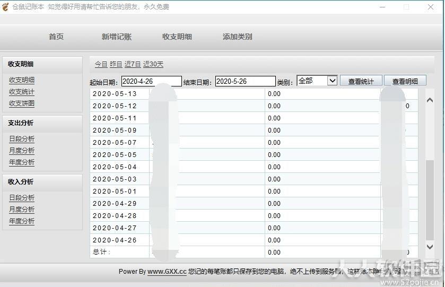Filter by 近30天 quick link
This screenshot has width=445, height=287.
[x=153, y=64]
